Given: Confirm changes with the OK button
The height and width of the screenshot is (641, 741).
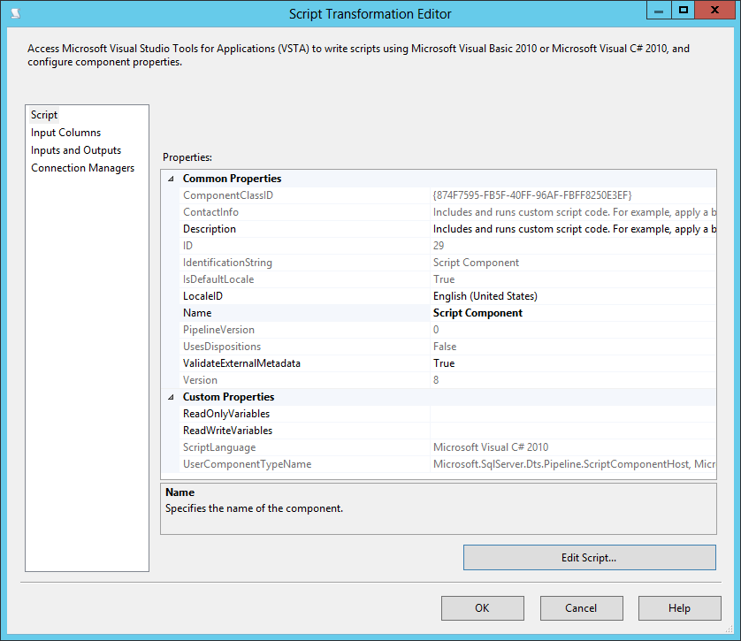Looking at the screenshot, I should [x=482, y=607].
